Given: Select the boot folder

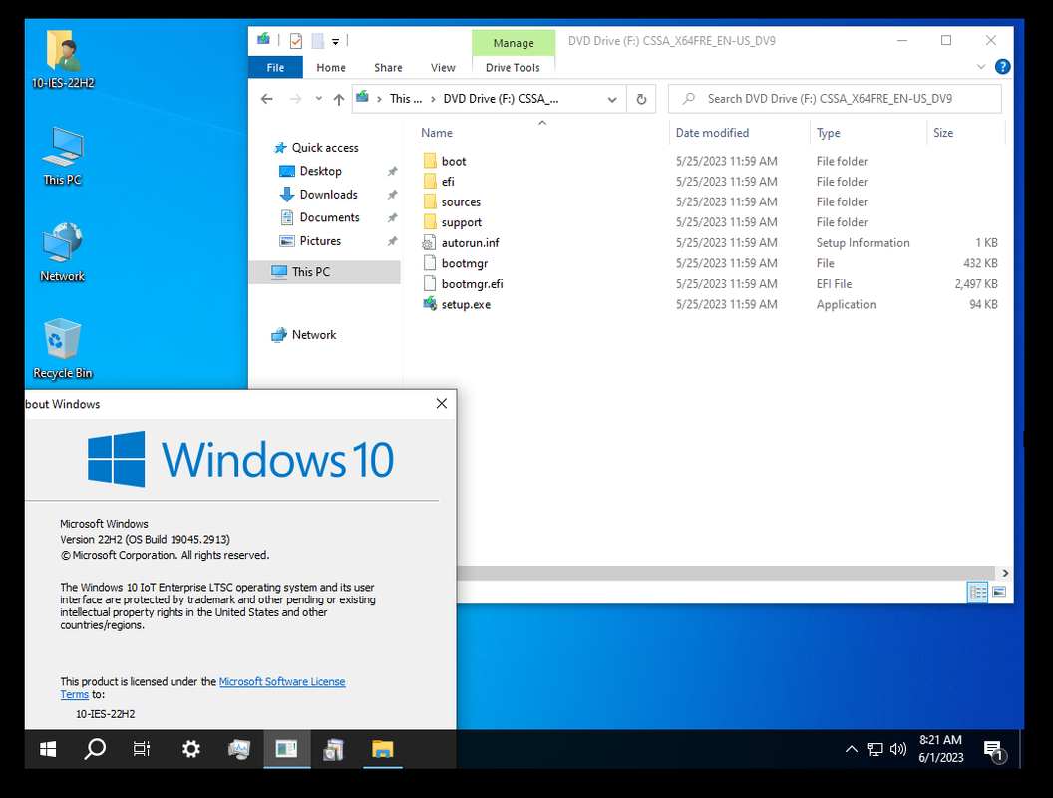Looking at the screenshot, I should click(x=446, y=161).
